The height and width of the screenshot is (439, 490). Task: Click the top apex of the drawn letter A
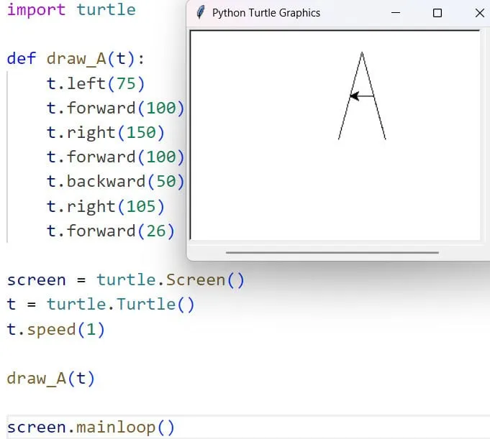pyautogui.click(x=362, y=53)
